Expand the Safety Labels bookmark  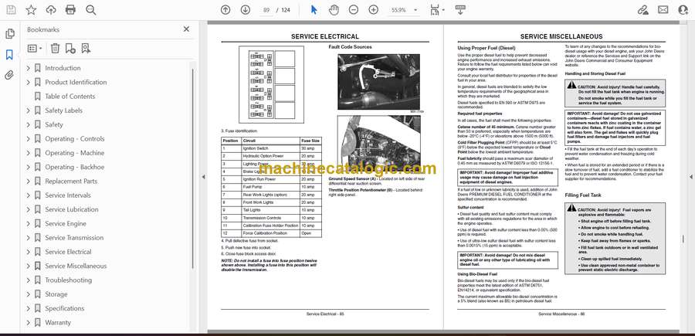tap(29, 110)
